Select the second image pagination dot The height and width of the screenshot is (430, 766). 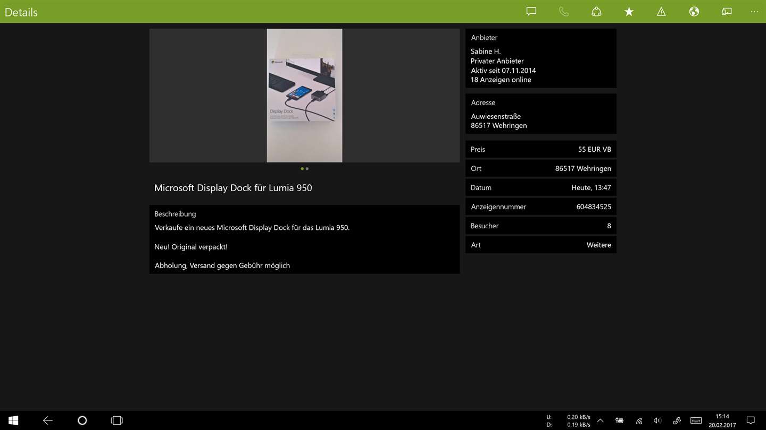coord(307,169)
